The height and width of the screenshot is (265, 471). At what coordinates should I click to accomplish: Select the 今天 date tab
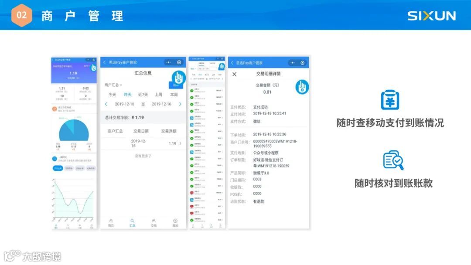[112, 95]
